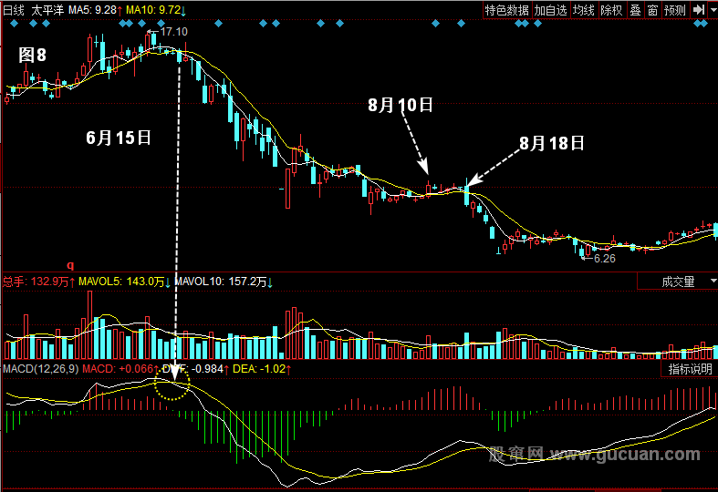Open the 成交量 indicator dropdown
The image size is (718, 492).
pyautogui.click(x=678, y=282)
